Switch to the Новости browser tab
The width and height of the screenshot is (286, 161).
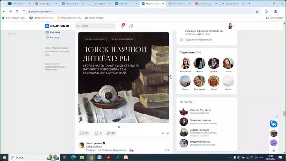click(x=126, y=4)
